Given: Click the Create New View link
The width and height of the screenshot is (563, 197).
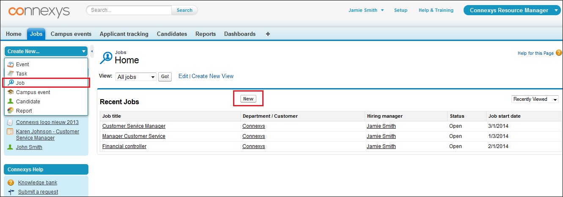Looking at the screenshot, I should coord(212,76).
